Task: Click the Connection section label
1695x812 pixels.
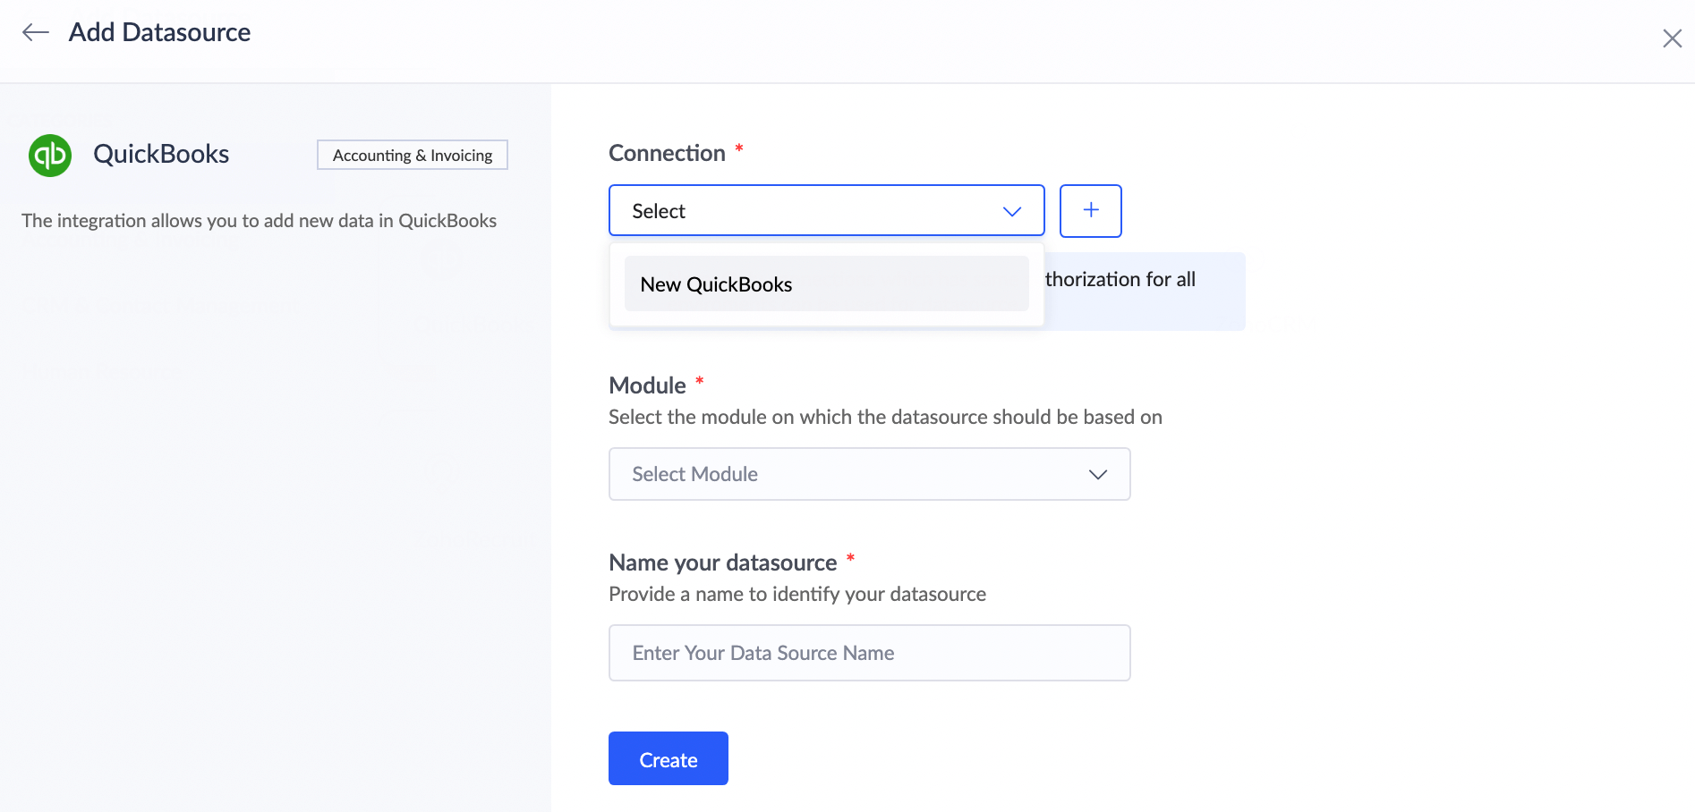Action: (x=667, y=153)
